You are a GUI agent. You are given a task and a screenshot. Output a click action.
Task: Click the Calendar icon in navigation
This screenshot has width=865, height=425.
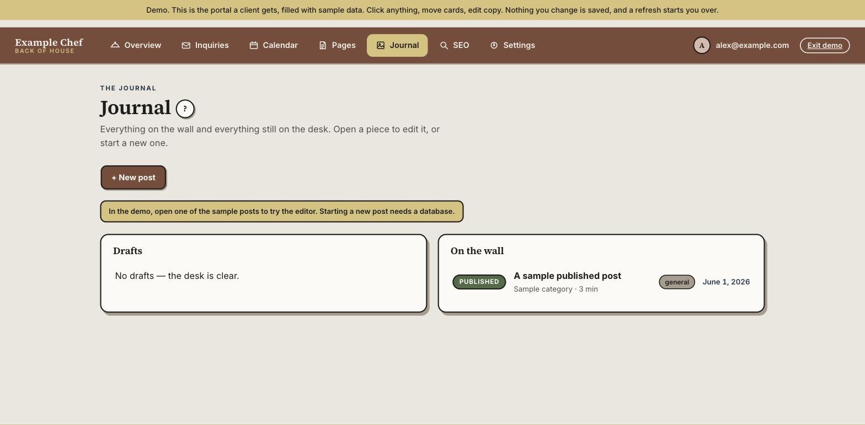tap(254, 45)
